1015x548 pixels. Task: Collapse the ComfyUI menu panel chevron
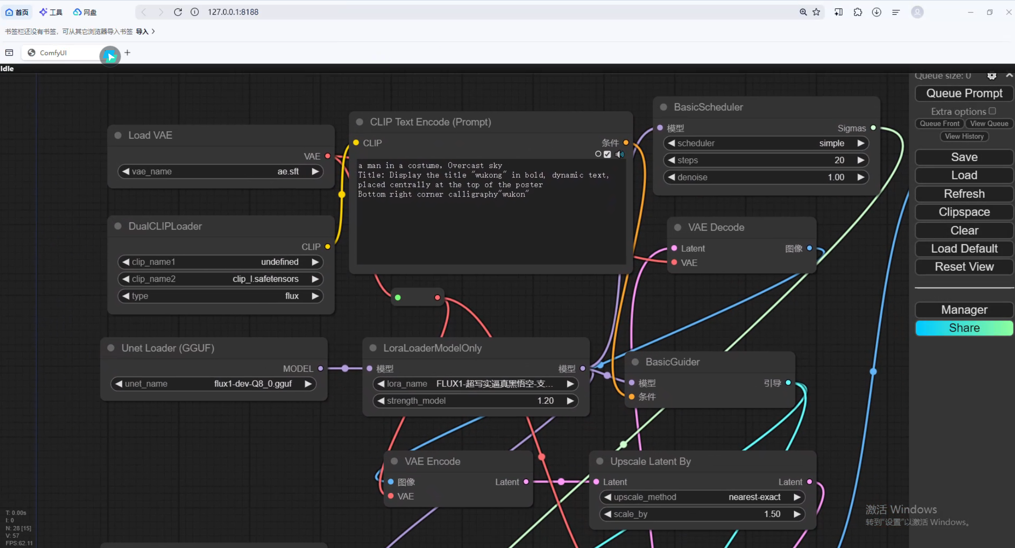[1009, 76]
